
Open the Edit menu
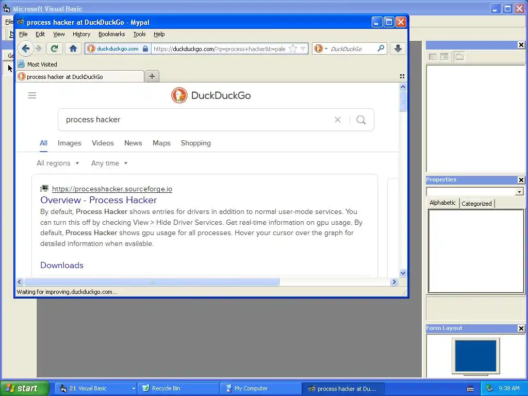pos(40,34)
